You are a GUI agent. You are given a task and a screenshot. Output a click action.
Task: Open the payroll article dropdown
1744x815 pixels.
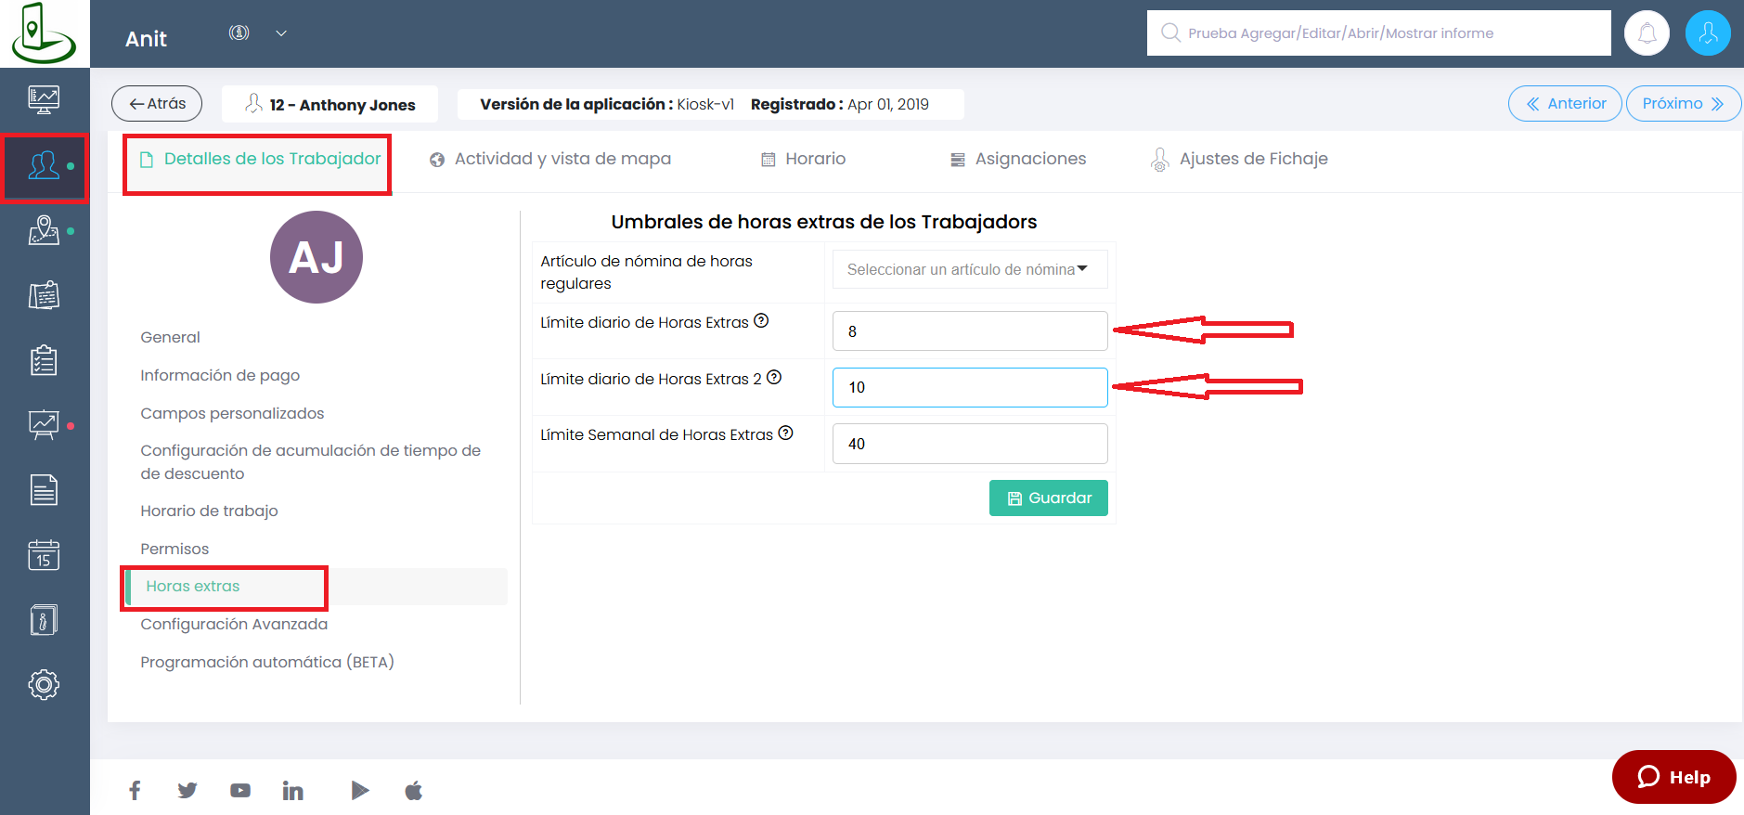pyautogui.click(x=970, y=269)
